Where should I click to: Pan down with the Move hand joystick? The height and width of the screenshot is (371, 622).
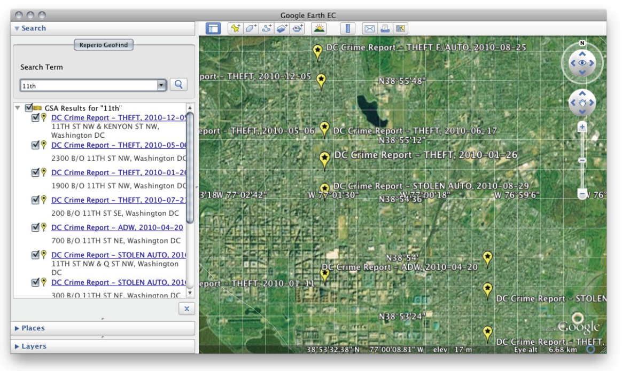(x=582, y=112)
